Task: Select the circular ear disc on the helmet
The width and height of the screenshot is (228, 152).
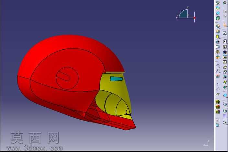Action: [x=67, y=78]
